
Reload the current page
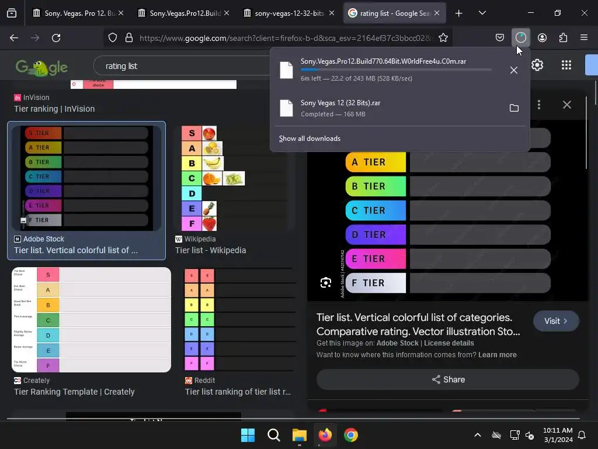pyautogui.click(x=56, y=38)
